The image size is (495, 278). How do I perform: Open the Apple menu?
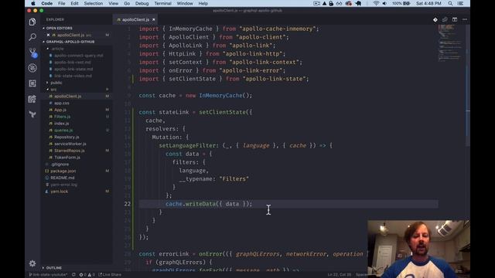(x=32, y=3)
